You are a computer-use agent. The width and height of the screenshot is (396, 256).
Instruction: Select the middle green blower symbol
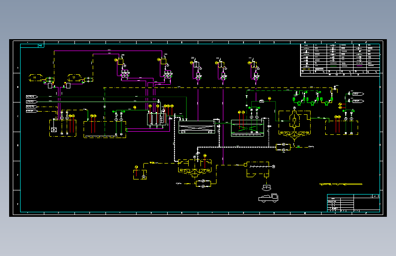click(x=312, y=101)
